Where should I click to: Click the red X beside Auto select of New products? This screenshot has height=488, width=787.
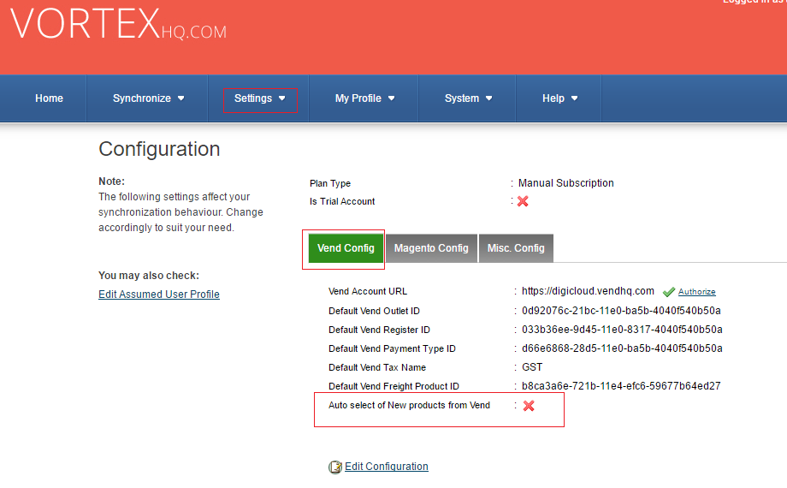pyautogui.click(x=529, y=406)
